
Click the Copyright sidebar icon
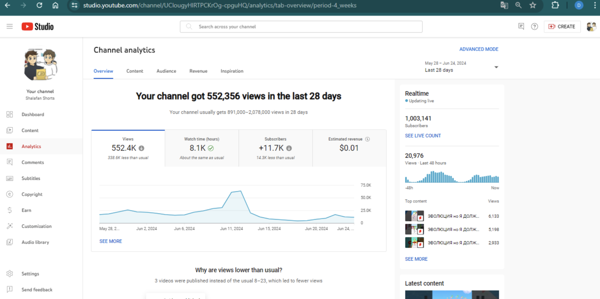tap(10, 194)
